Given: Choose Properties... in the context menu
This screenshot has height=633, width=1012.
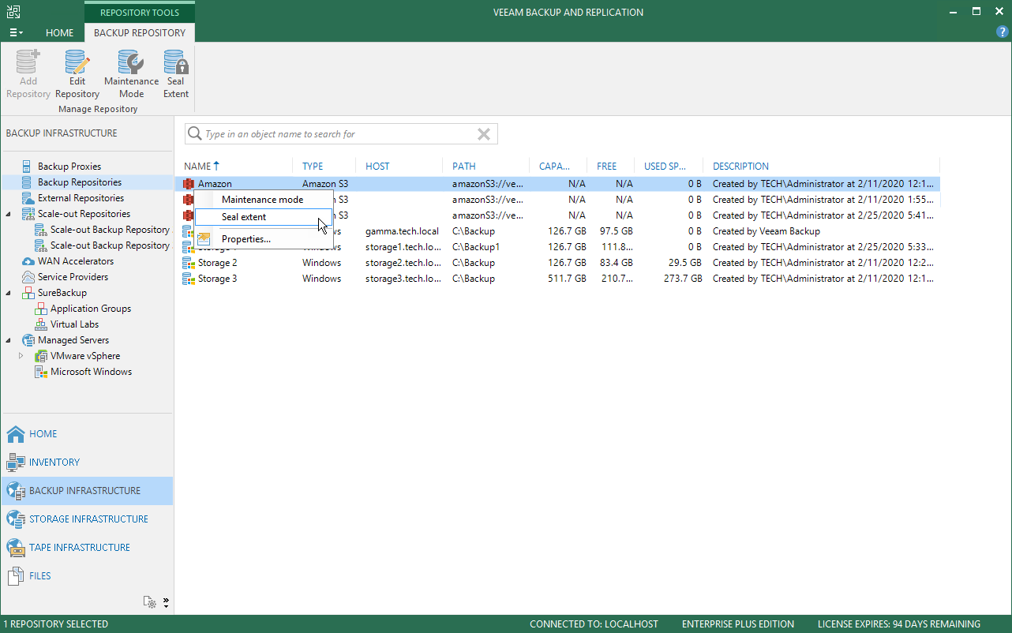Looking at the screenshot, I should coord(264,239).
